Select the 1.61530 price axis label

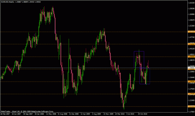pyautogui.click(x=192, y=3)
